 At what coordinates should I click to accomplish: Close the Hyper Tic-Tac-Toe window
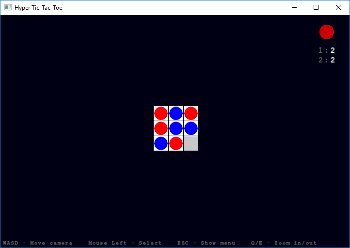338,7
